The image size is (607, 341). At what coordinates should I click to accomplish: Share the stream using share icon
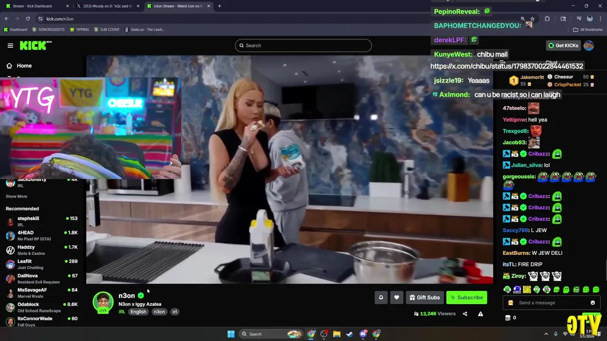[x=465, y=314]
